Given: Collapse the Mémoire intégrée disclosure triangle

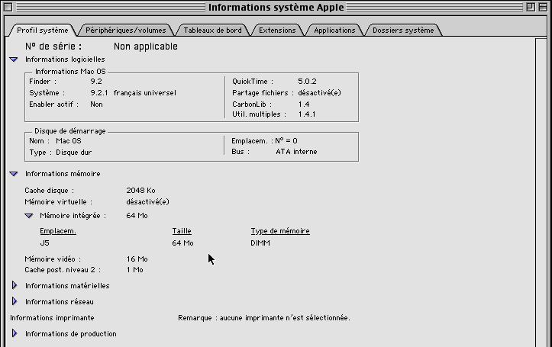Looking at the screenshot, I should (x=29, y=216).
